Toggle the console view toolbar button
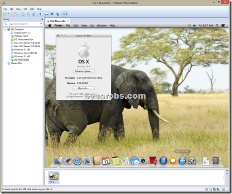 pos(65,14)
